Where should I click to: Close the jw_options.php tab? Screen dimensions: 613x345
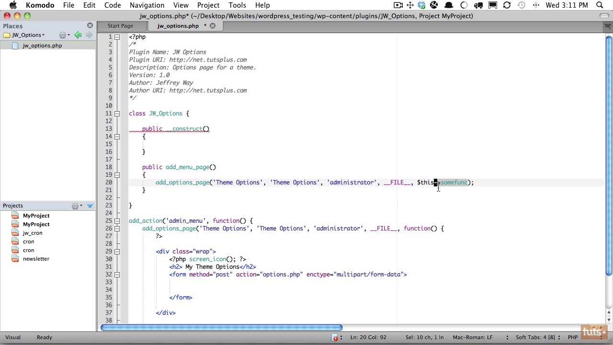click(213, 26)
